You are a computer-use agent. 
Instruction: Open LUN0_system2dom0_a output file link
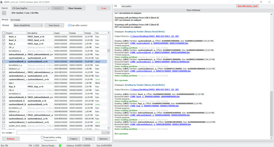coord(160,53)
